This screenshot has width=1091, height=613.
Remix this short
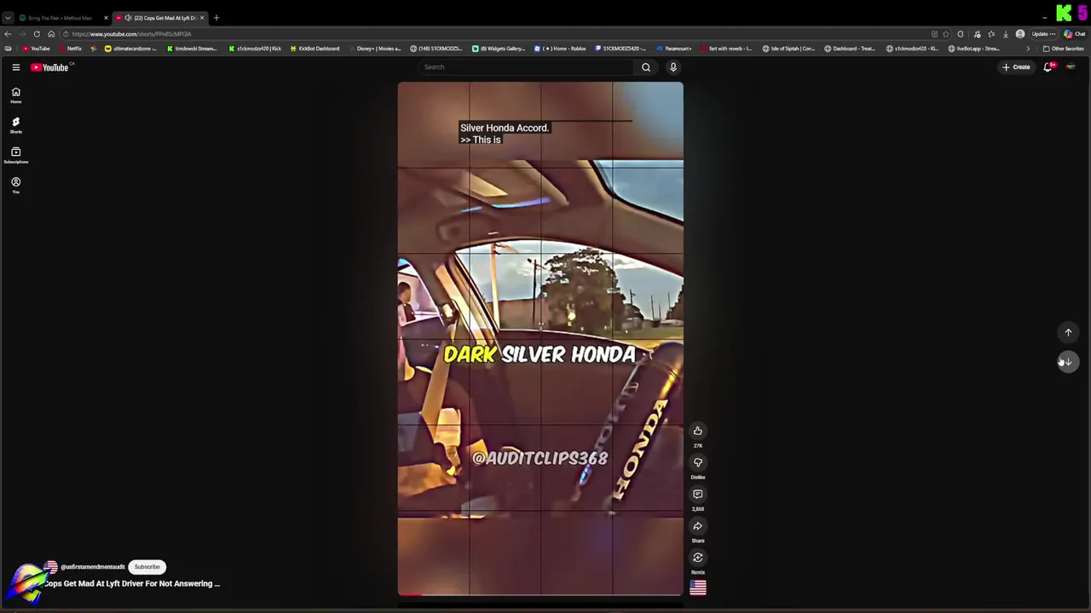(x=697, y=558)
